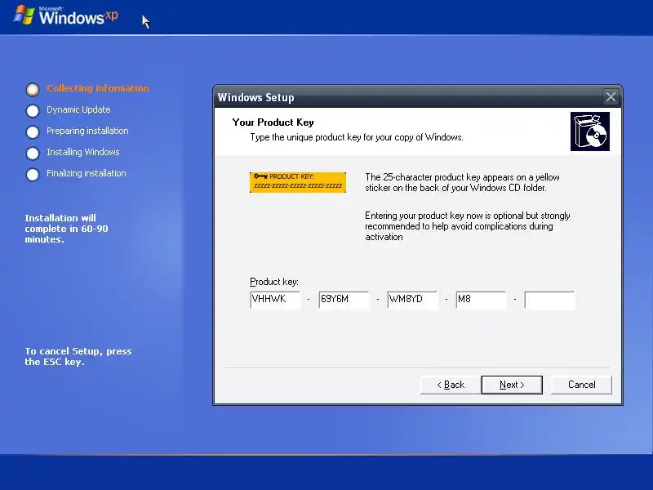Select the 'Collecting information' step text

pos(98,88)
